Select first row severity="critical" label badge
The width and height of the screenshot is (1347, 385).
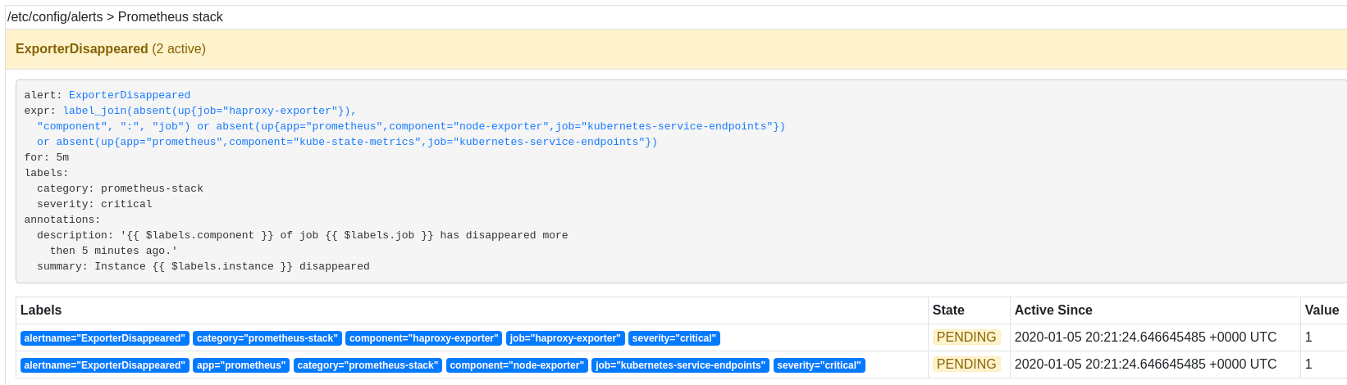click(x=674, y=338)
